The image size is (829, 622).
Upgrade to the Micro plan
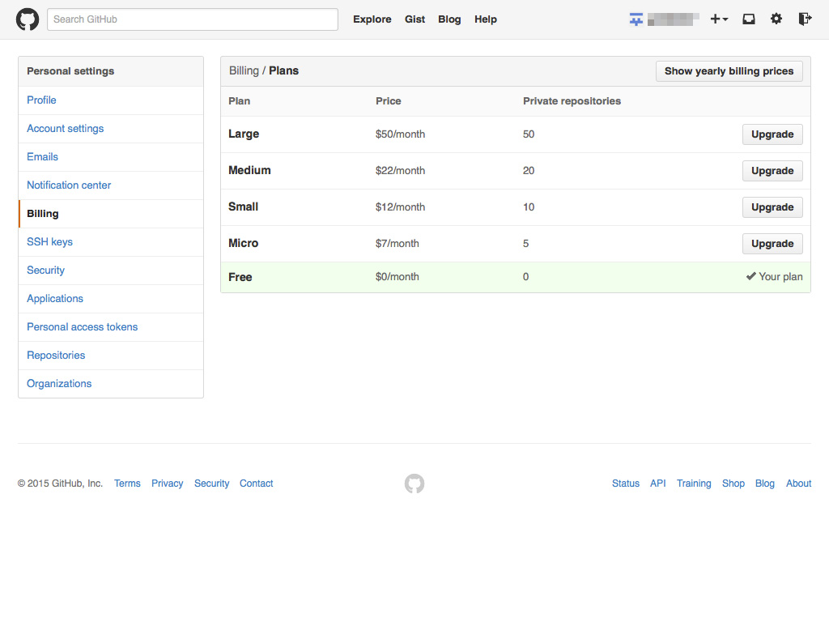tap(772, 244)
